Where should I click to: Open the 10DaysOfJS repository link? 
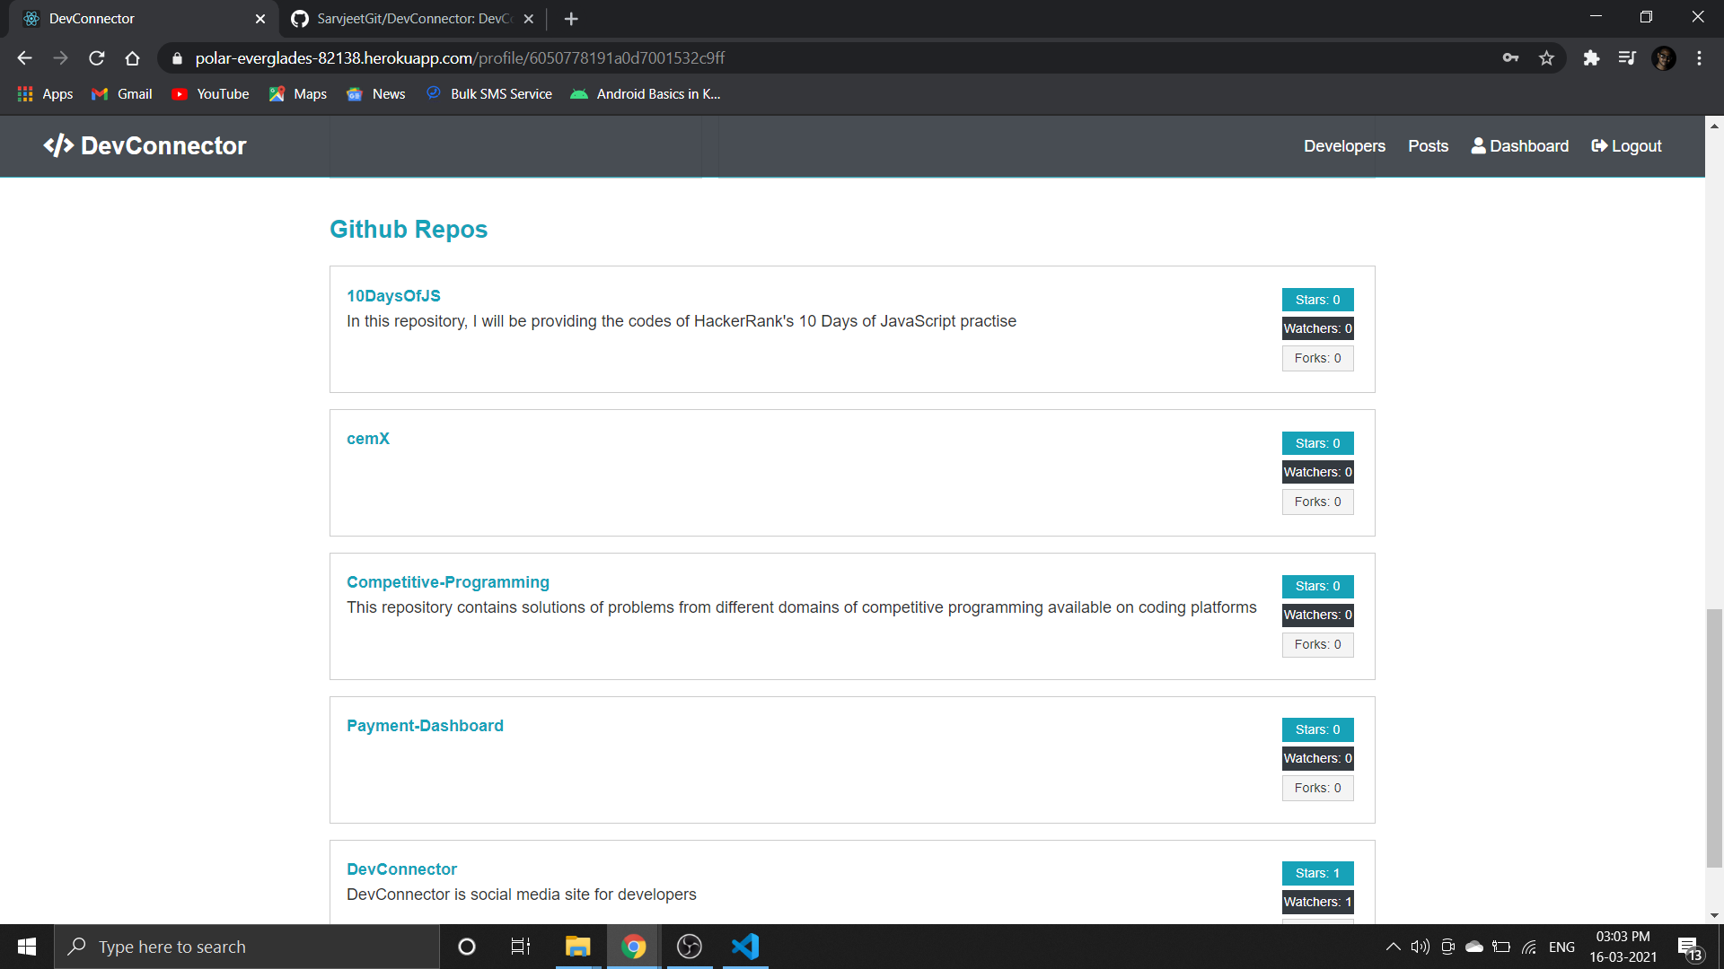click(x=393, y=296)
